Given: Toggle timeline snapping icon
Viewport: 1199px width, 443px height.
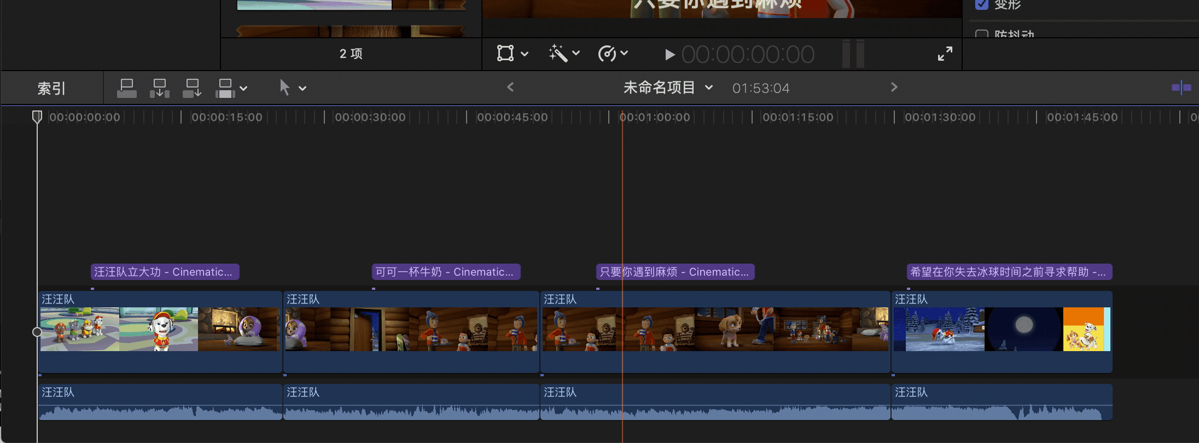Looking at the screenshot, I should coord(1181,88).
